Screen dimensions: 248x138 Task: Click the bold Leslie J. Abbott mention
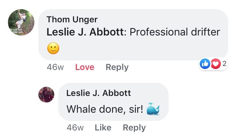(x=85, y=32)
